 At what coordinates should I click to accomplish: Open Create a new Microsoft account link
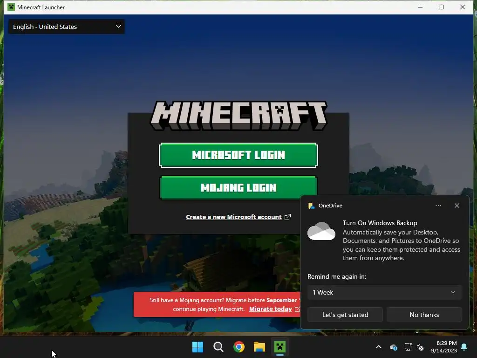234,217
